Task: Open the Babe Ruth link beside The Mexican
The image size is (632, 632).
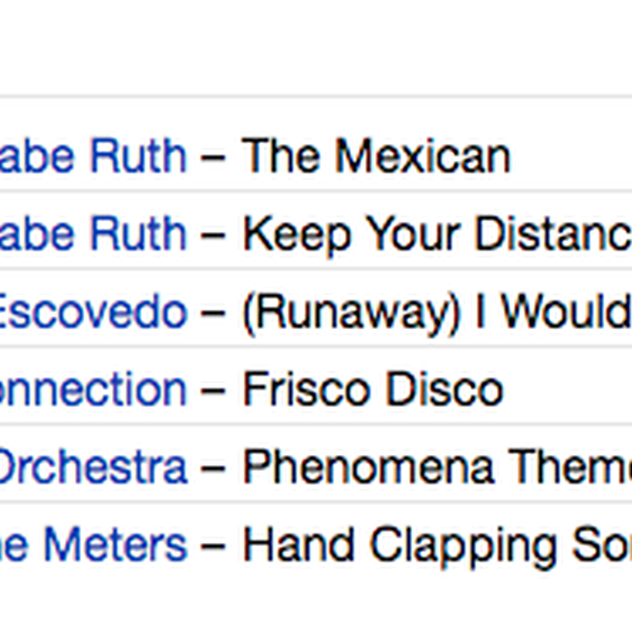Action: 93,155
